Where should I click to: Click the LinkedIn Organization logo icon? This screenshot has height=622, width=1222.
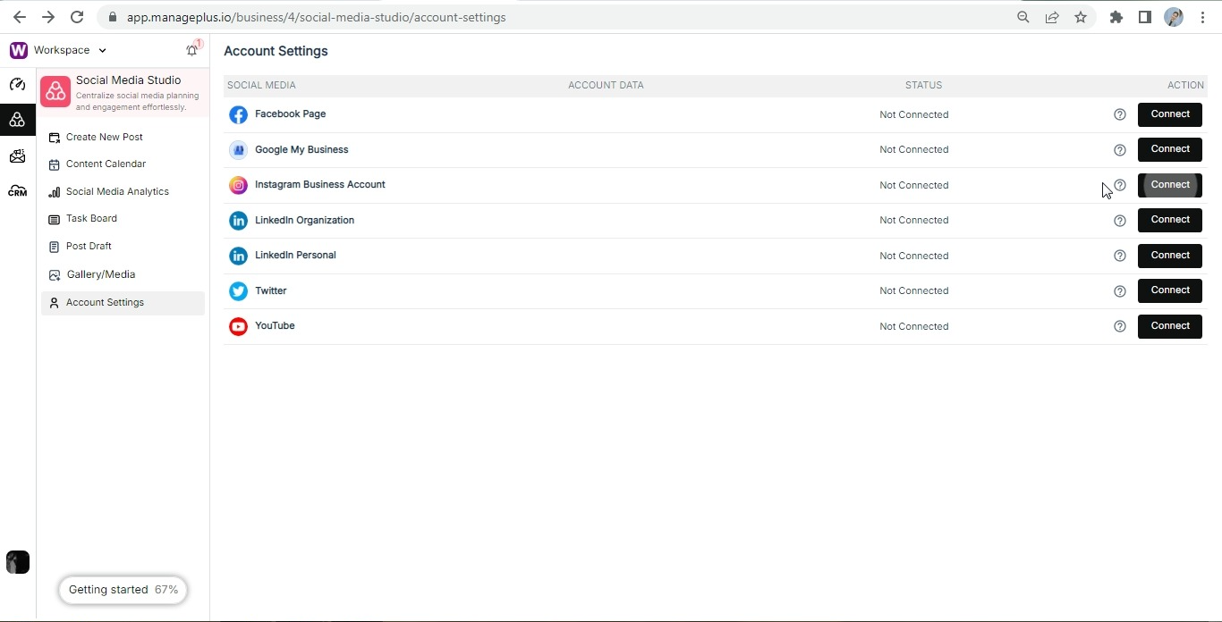point(238,221)
